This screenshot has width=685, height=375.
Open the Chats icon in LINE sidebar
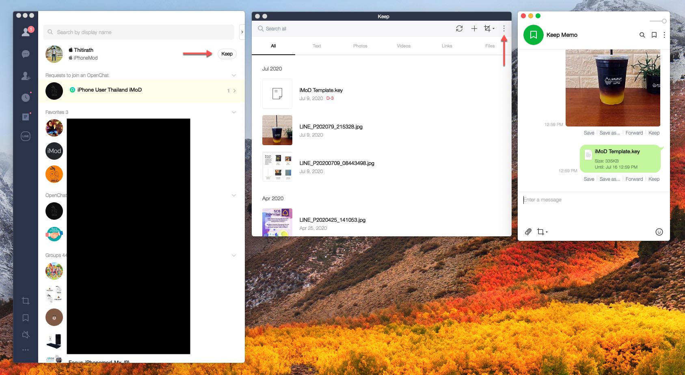click(26, 54)
